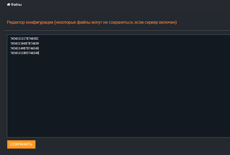This screenshot has height=155, width=230.
Task: Click the line 76561156487874639 in the editor
Action: (x=24, y=44)
